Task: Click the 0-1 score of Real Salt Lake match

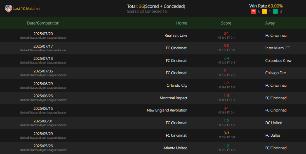Action: click(x=226, y=33)
